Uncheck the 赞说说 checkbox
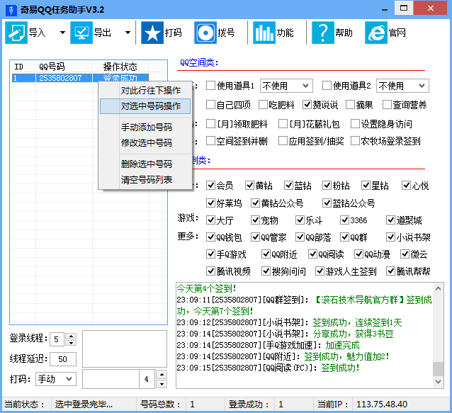The width and height of the screenshot is (452, 413). pyautogui.click(x=307, y=105)
